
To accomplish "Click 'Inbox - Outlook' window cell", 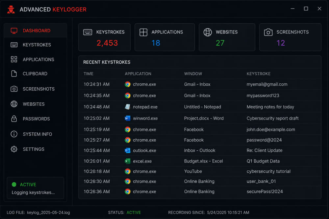I will pyautogui.click(x=200, y=150).
